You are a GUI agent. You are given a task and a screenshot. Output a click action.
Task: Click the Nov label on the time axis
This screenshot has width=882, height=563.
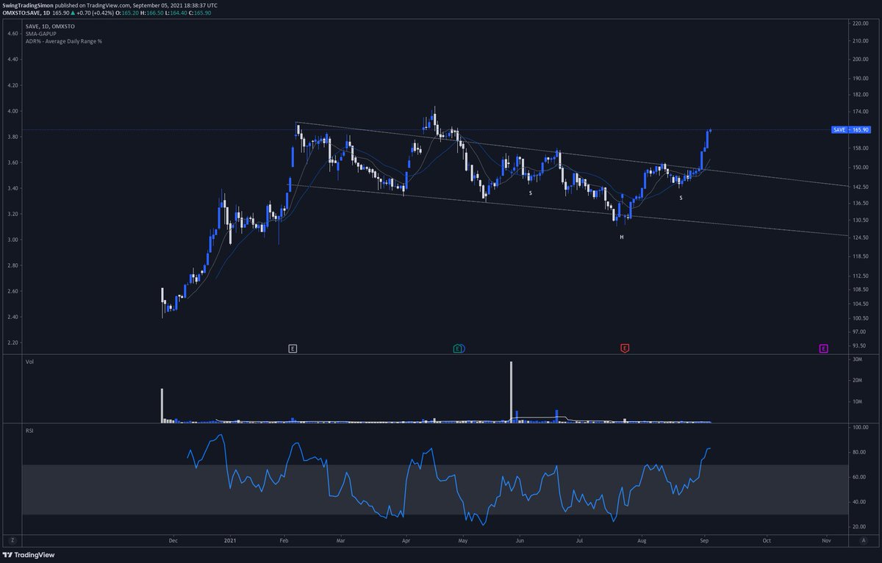825,540
